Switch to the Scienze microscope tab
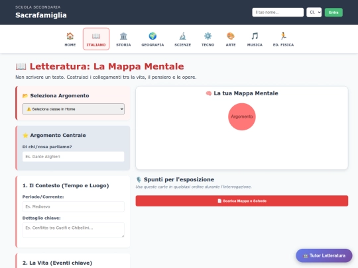Screen dimensions: 358x268 pos(183,39)
